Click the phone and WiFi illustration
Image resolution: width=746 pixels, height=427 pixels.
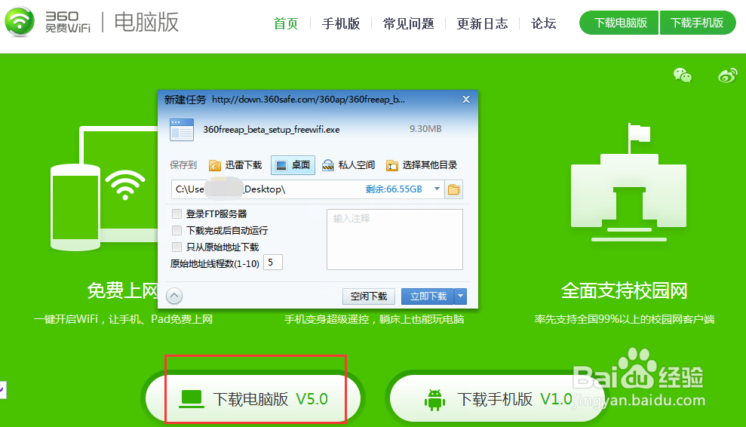tap(104, 189)
